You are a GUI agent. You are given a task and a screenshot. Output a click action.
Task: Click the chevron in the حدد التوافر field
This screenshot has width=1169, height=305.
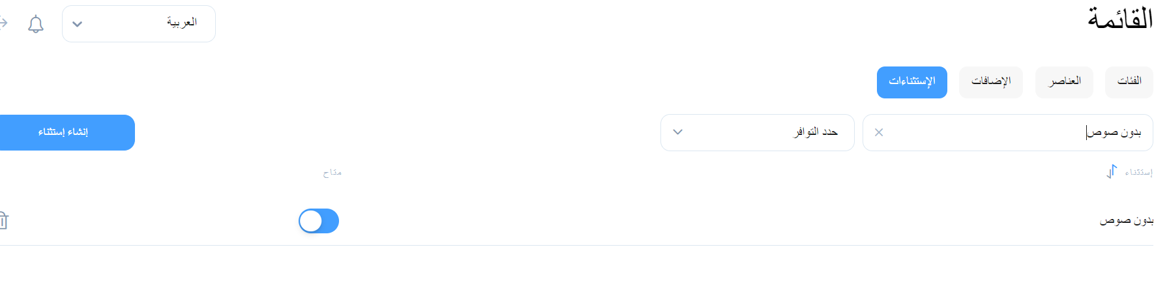[678, 132]
